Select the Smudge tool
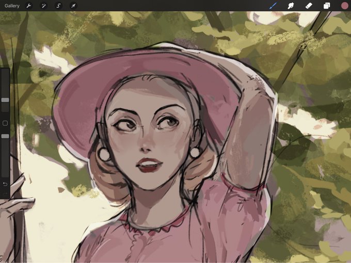The width and height of the screenshot is (351, 263). point(291,6)
